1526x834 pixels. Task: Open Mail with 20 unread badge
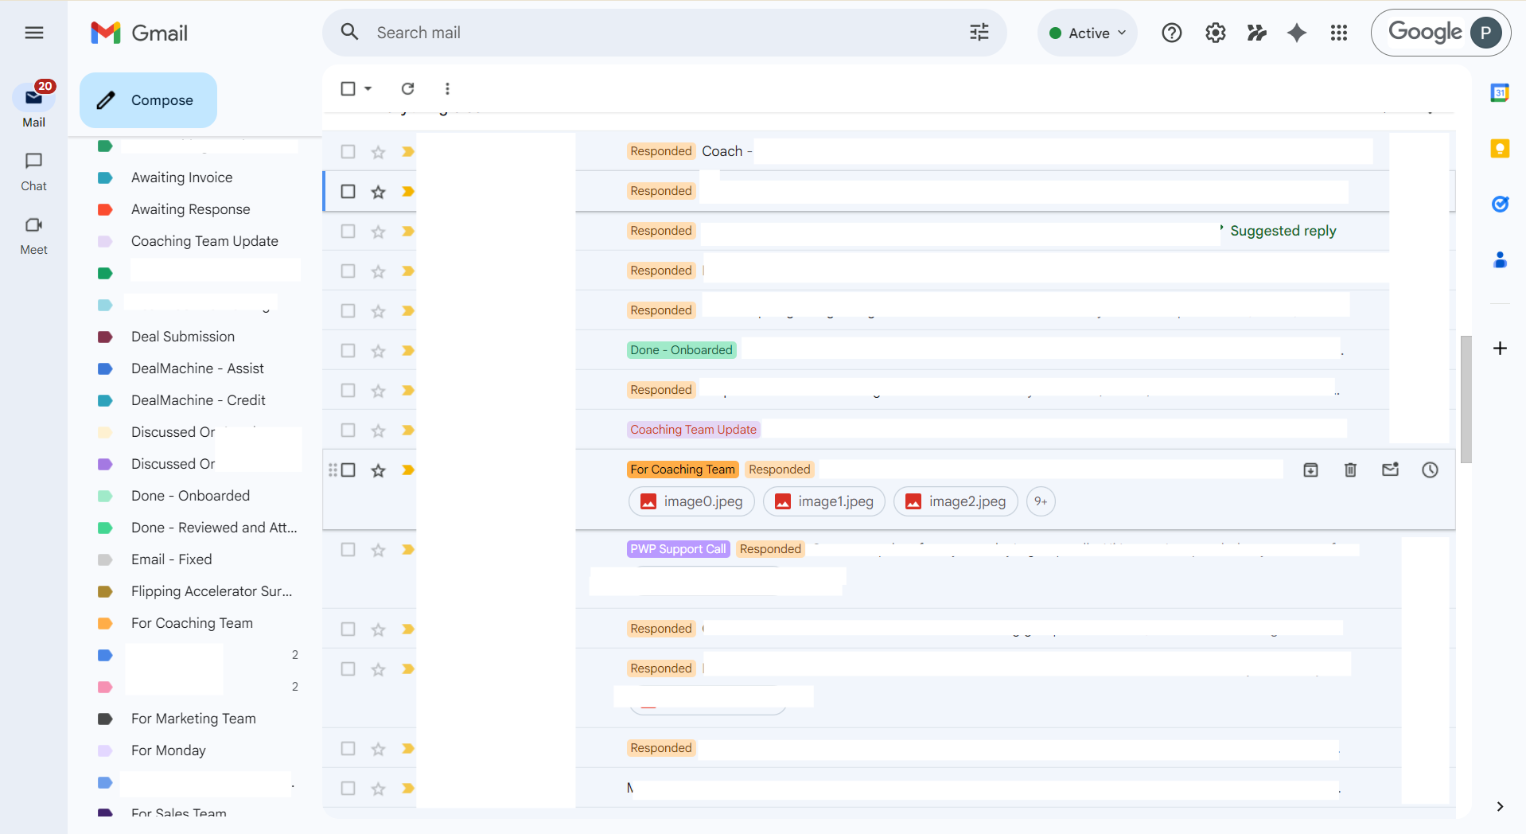pos(33,105)
